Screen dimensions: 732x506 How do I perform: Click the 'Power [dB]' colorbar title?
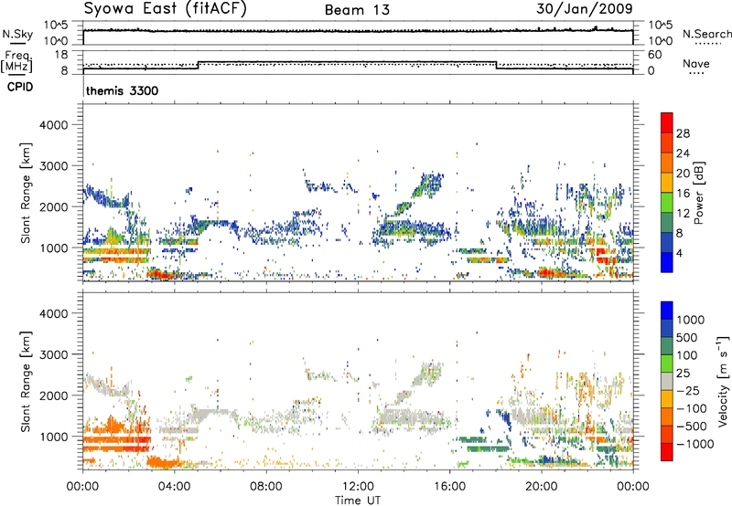point(698,193)
